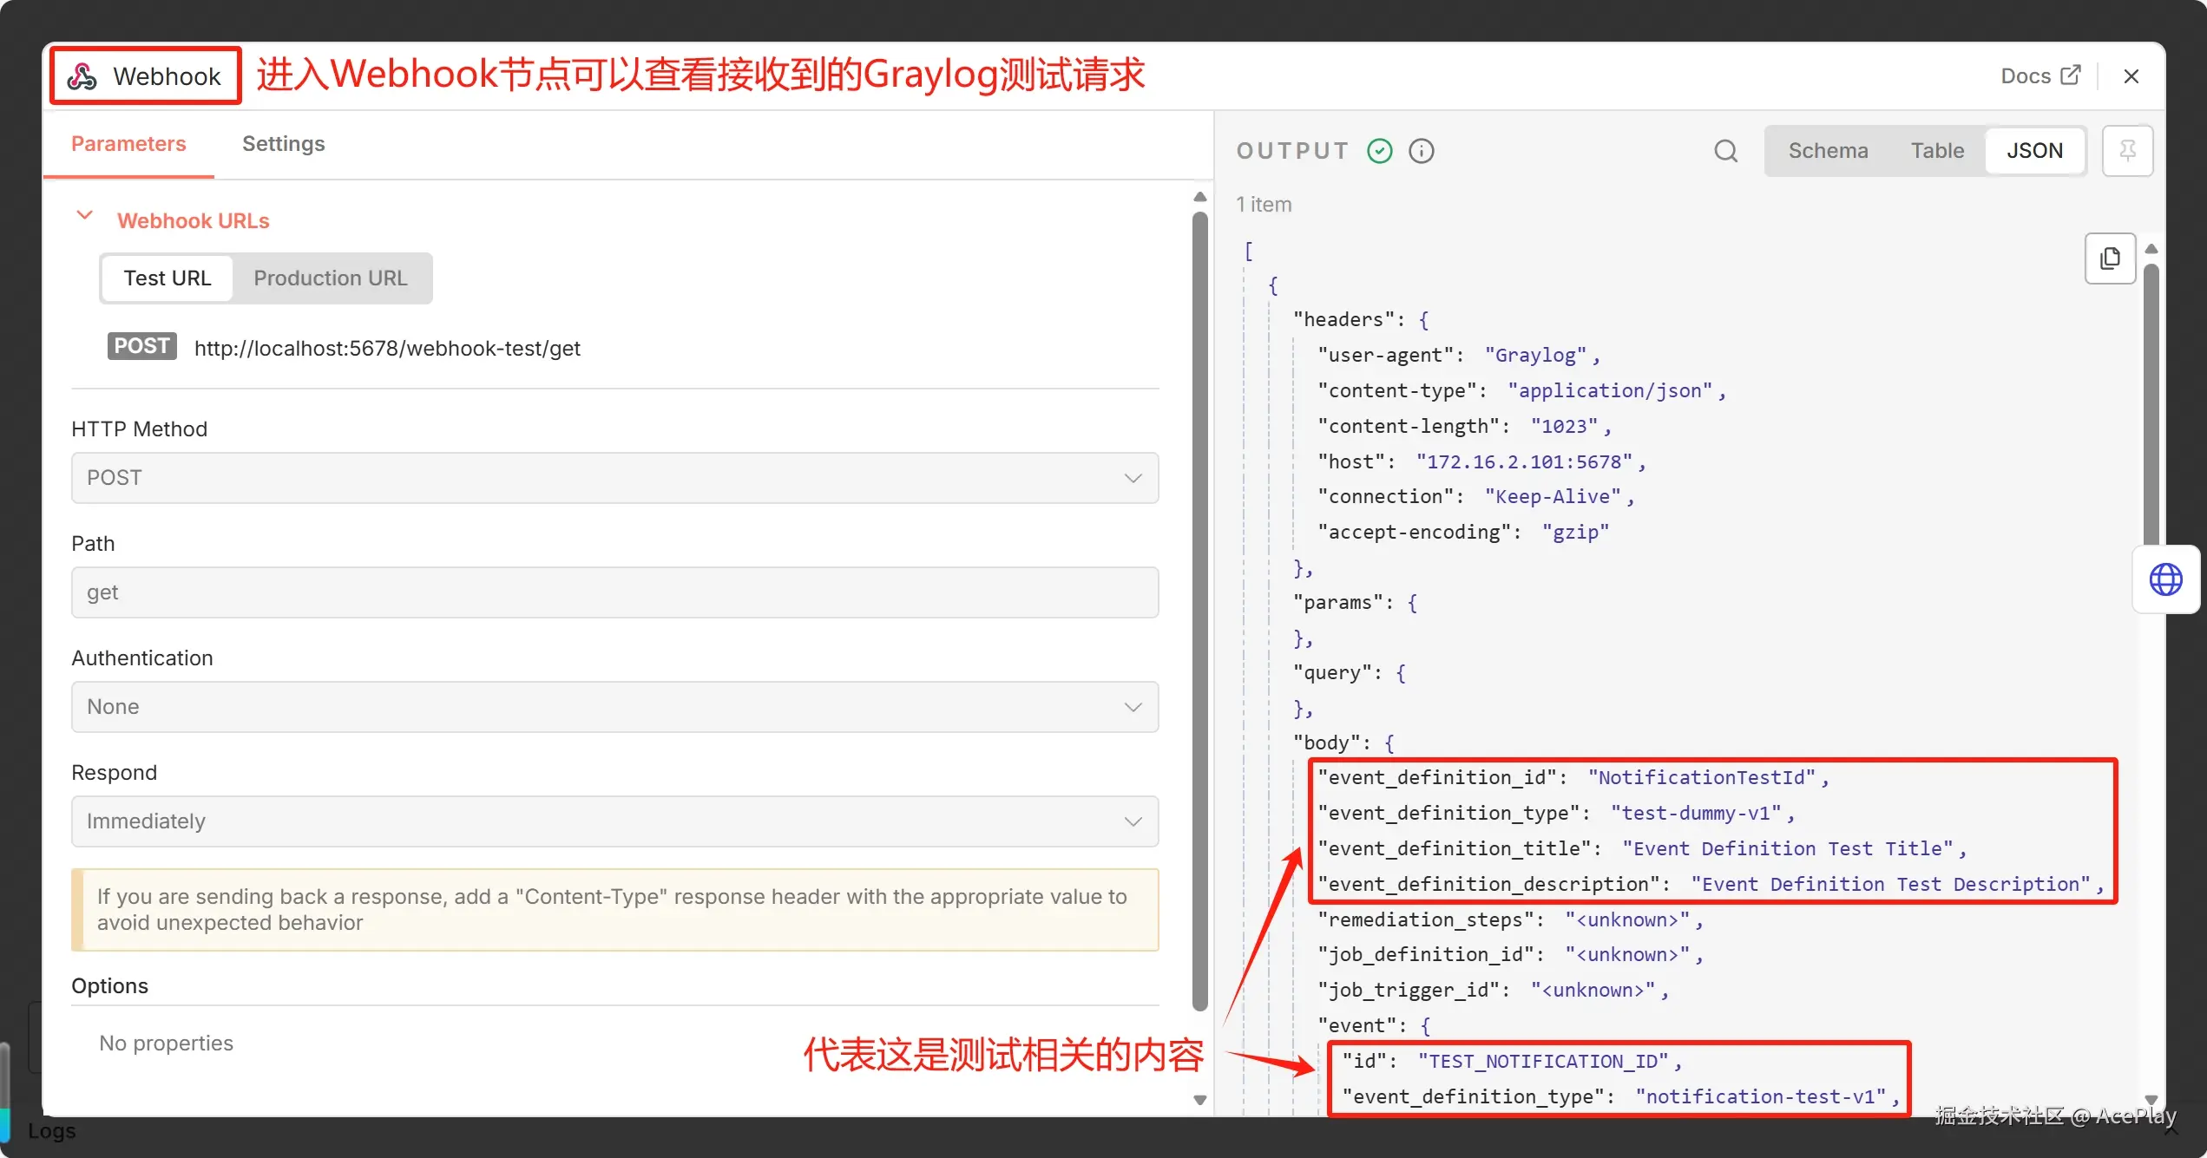
Task: Click the external link icon beside Docs
Action: [2072, 75]
